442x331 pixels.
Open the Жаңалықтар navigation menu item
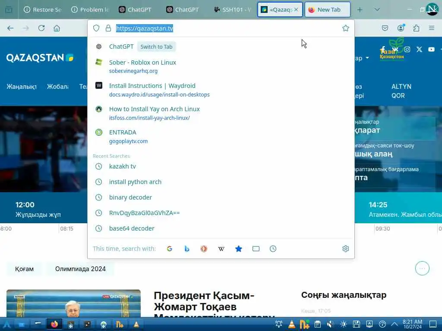(22, 86)
